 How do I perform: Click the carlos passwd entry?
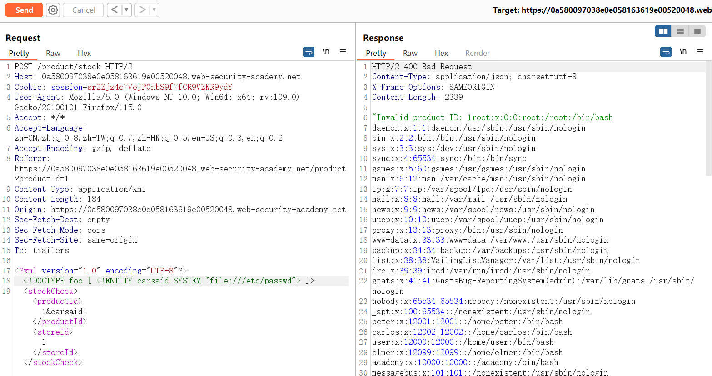[472, 332]
